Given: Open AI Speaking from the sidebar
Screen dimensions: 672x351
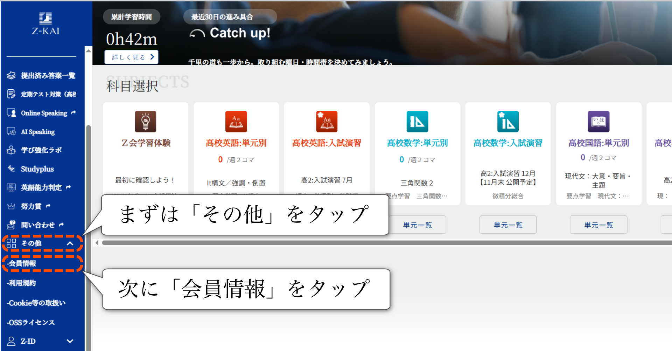Looking at the screenshot, I should (37, 132).
